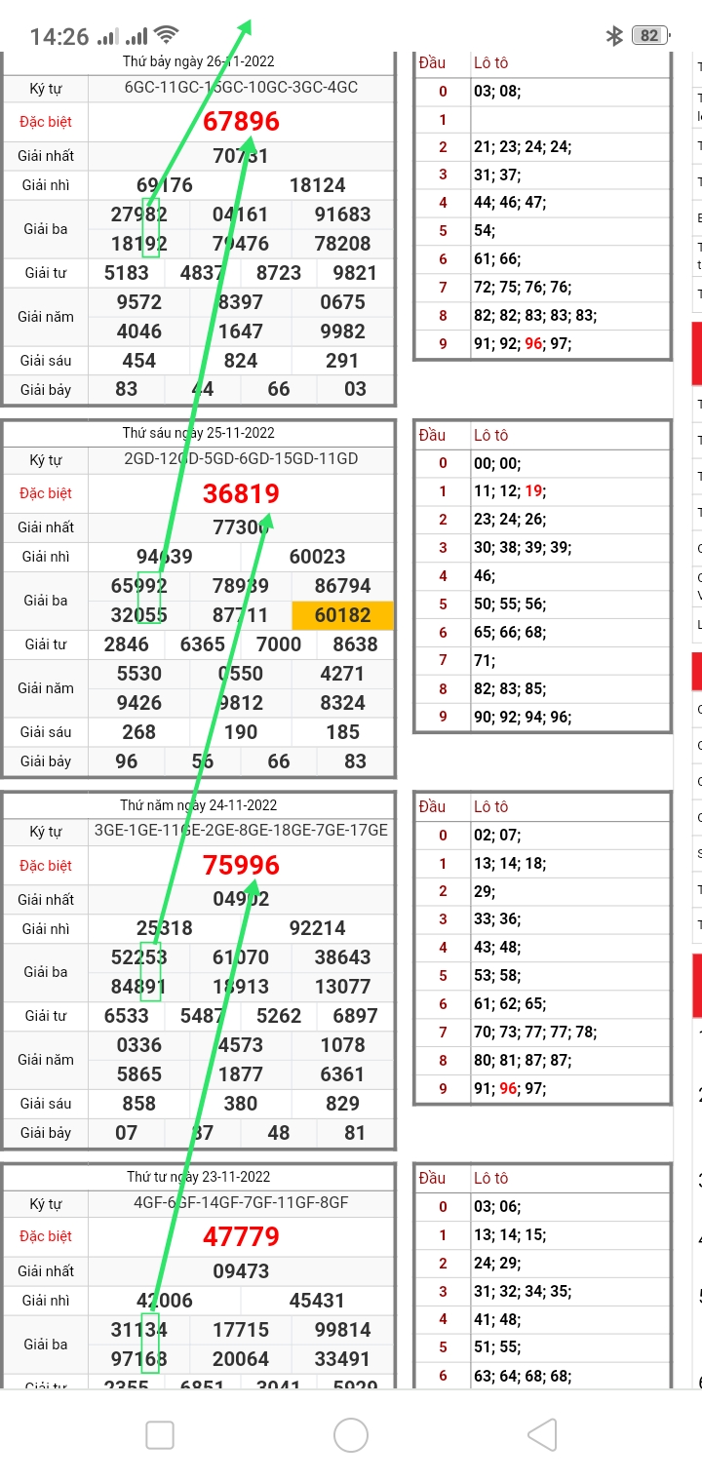Tap the header Thứ năm ngày 24-11-2022
This screenshot has width=702, height=1482.
click(199, 805)
